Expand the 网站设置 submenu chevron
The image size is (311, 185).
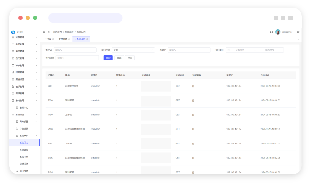pos(36,122)
